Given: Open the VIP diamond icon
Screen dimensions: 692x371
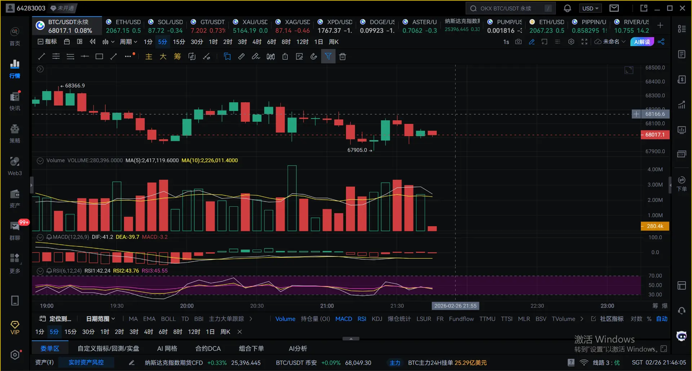Looking at the screenshot, I should point(15,328).
